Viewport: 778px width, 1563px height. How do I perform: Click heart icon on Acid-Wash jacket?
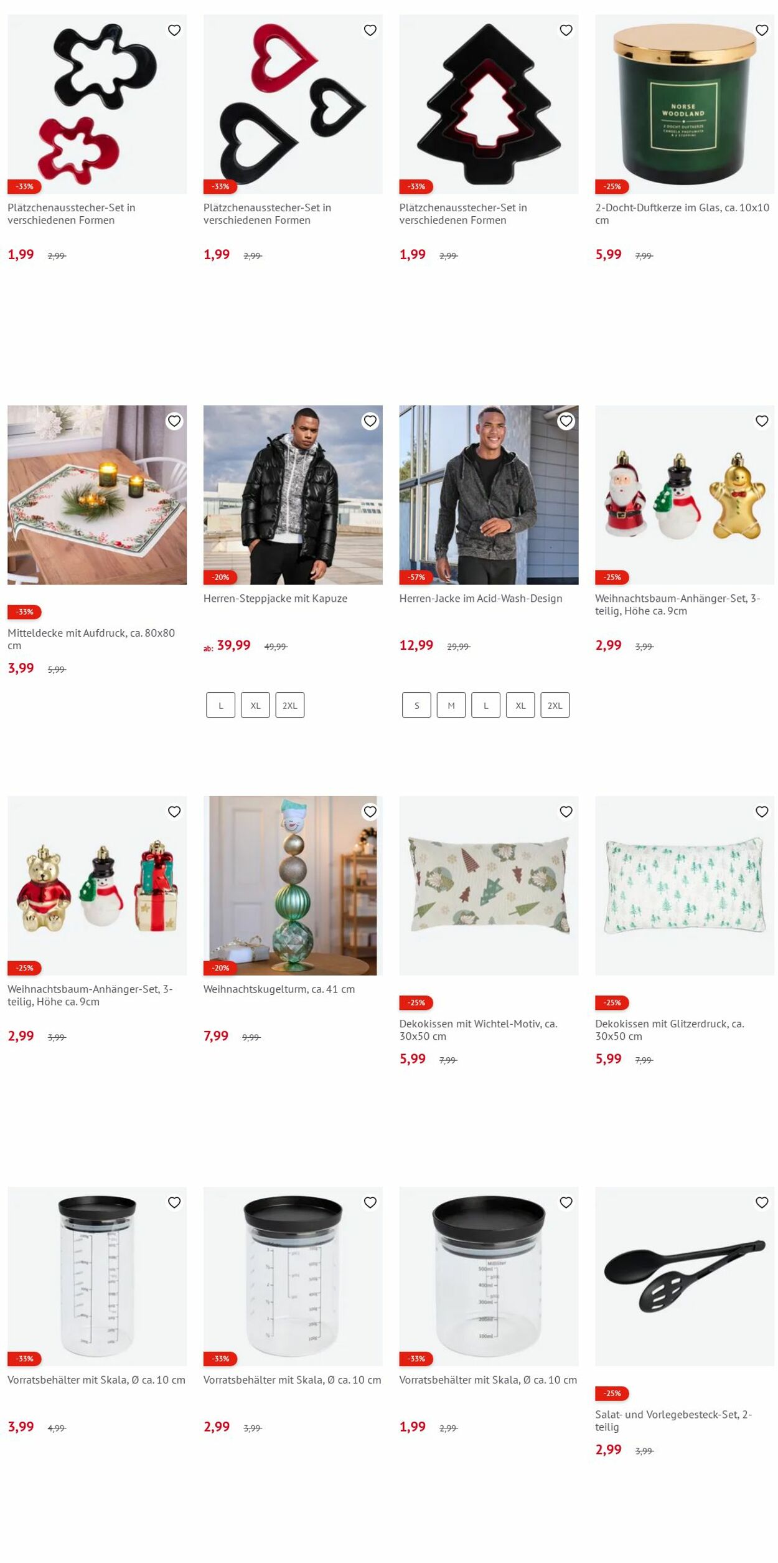(x=566, y=421)
